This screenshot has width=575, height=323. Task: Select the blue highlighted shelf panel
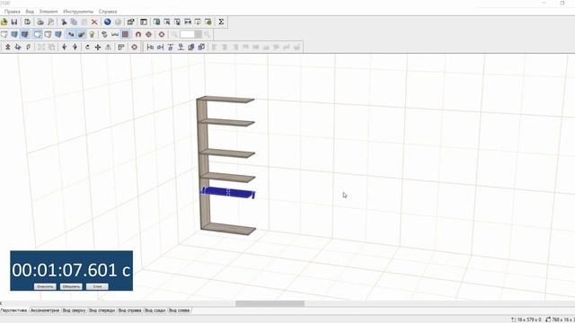[x=228, y=193]
